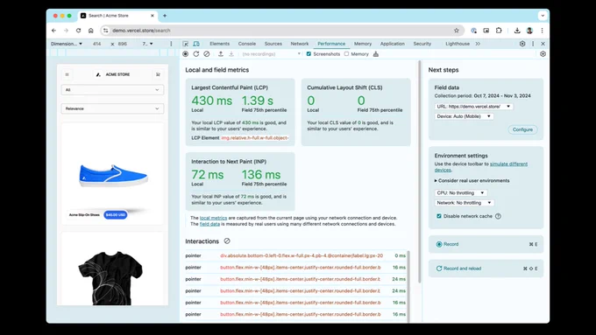Open the browser tab search chevron
This screenshot has height=335, width=596.
pyautogui.click(x=543, y=16)
